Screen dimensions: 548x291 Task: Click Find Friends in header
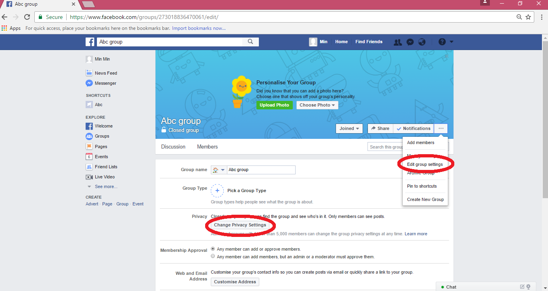tap(369, 42)
